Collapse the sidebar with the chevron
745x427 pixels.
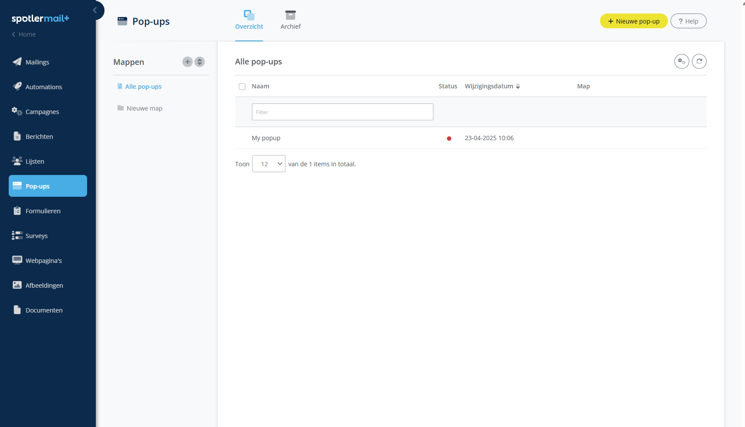click(x=95, y=10)
